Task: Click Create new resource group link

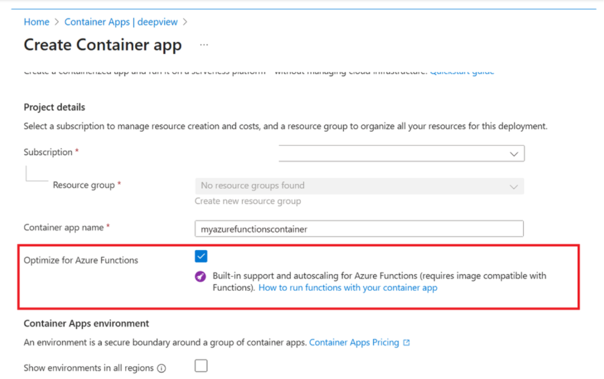Action: point(247,201)
